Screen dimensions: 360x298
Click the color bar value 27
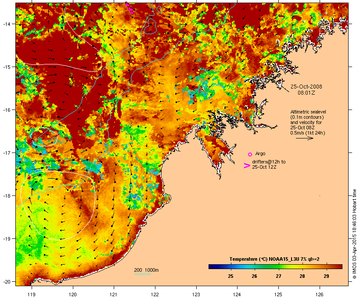(278, 276)
